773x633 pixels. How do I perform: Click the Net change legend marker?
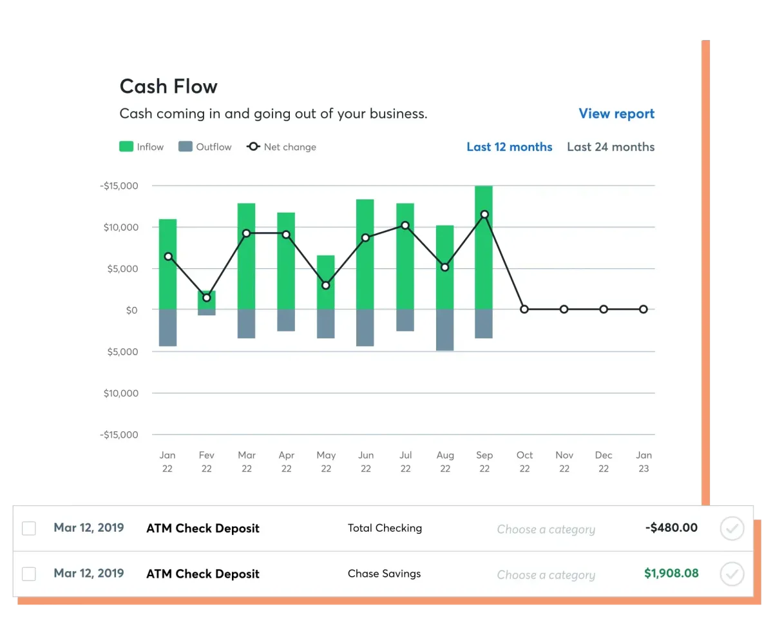[x=254, y=147]
